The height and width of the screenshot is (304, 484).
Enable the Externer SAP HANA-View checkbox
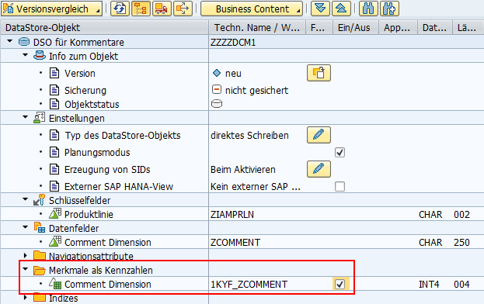[339, 186]
